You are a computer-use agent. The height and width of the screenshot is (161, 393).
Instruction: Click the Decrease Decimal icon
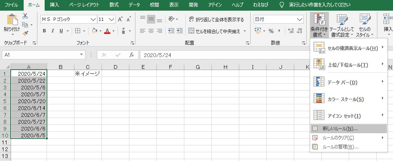[300, 31]
